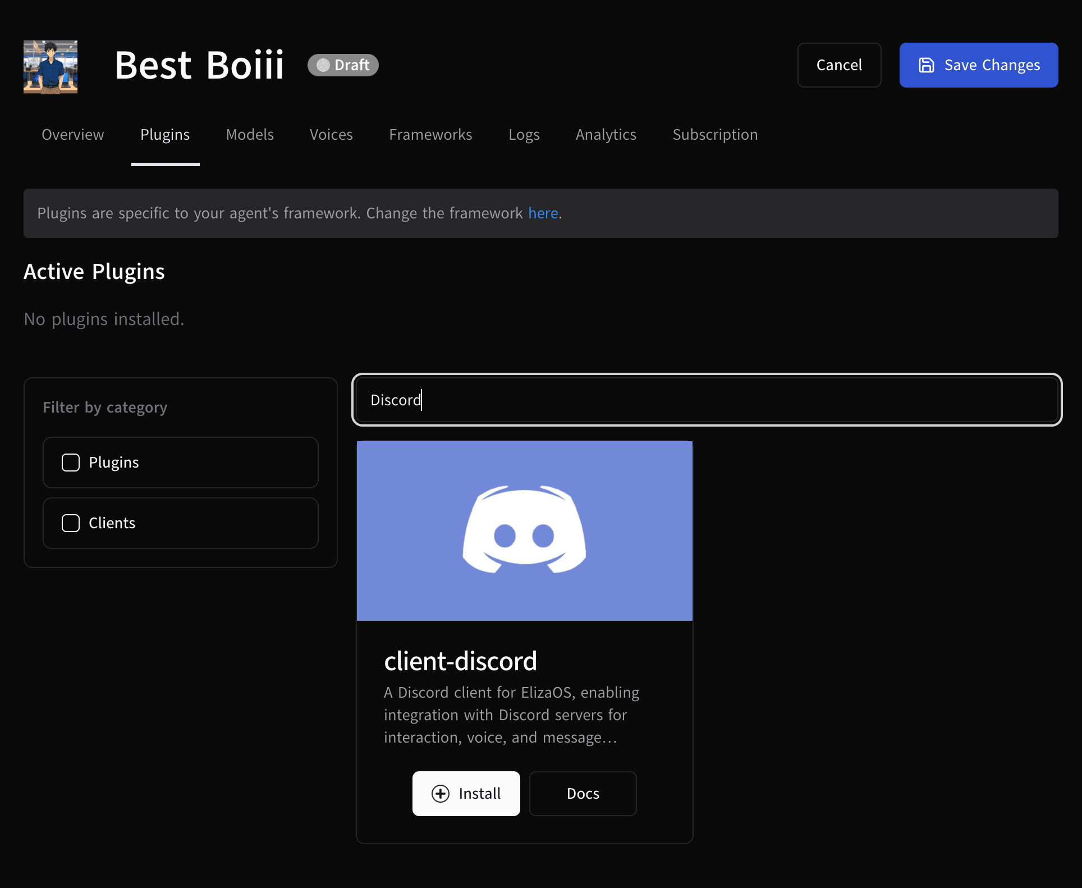Click the Best Boiii agent name
Screen dimensions: 1082x888
[x=199, y=65]
